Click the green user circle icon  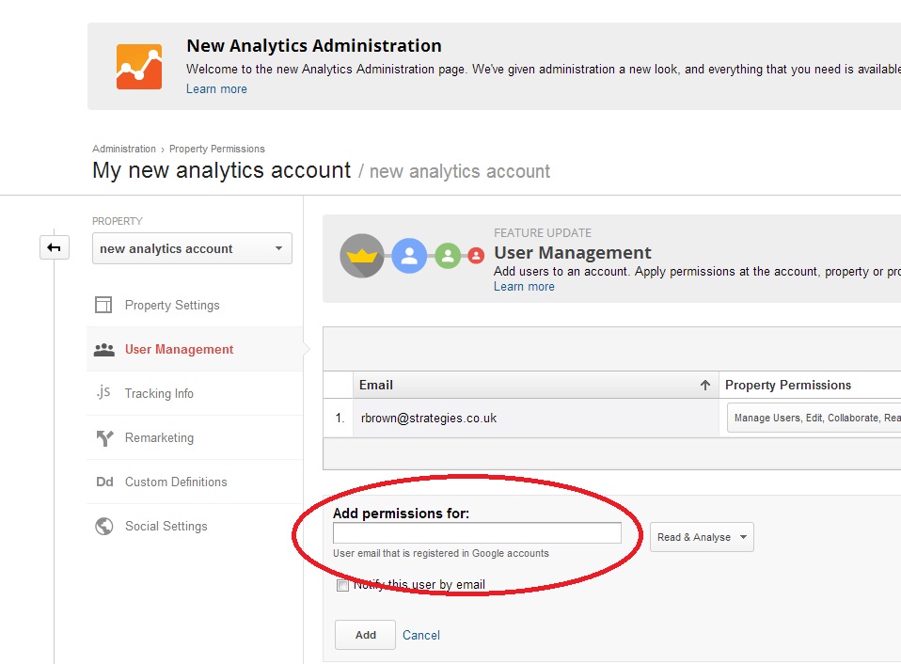coord(448,256)
